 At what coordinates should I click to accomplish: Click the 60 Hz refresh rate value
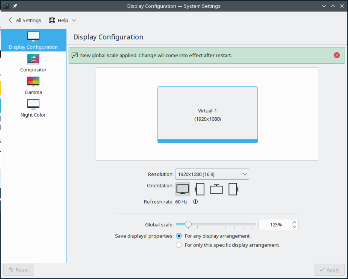point(181,202)
